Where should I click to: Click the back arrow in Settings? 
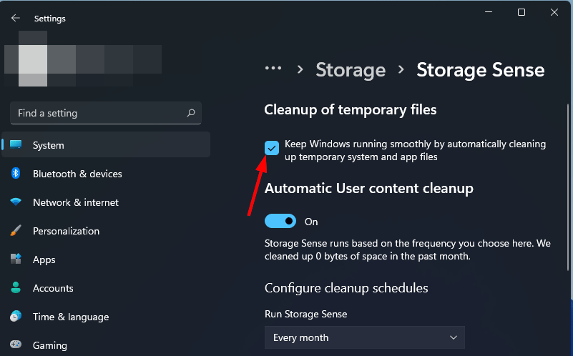pos(15,18)
